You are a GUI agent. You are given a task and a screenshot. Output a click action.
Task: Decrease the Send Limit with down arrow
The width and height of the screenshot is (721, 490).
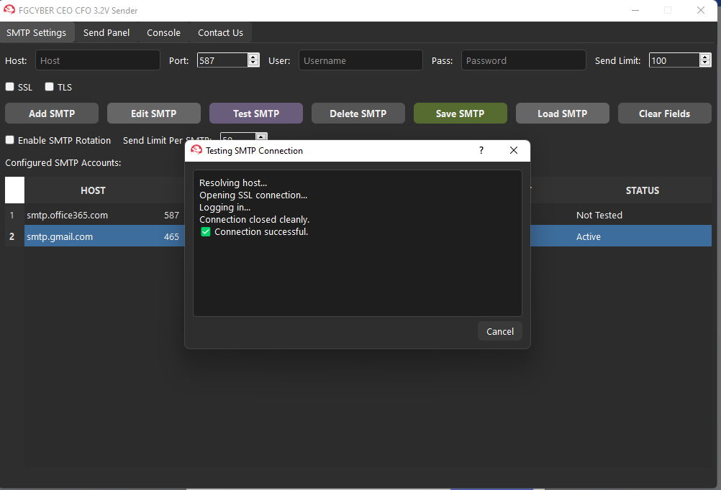click(705, 64)
